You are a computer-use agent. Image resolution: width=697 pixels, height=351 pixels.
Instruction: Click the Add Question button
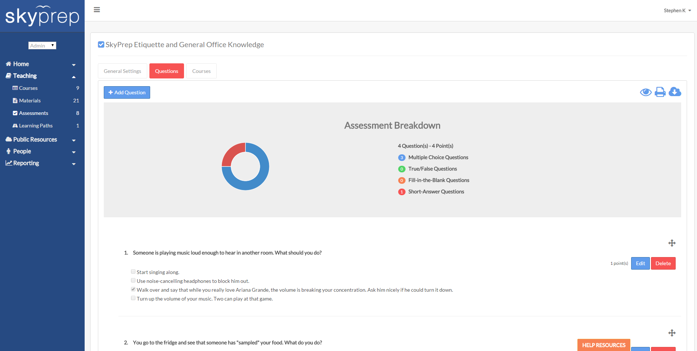[x=127, y=92]
